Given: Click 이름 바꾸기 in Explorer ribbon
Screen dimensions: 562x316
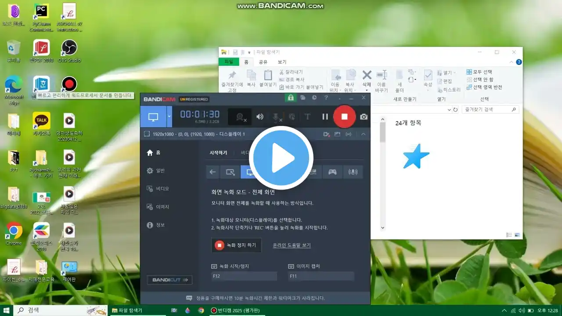Looking at the screenshot, I should [382, 81].
